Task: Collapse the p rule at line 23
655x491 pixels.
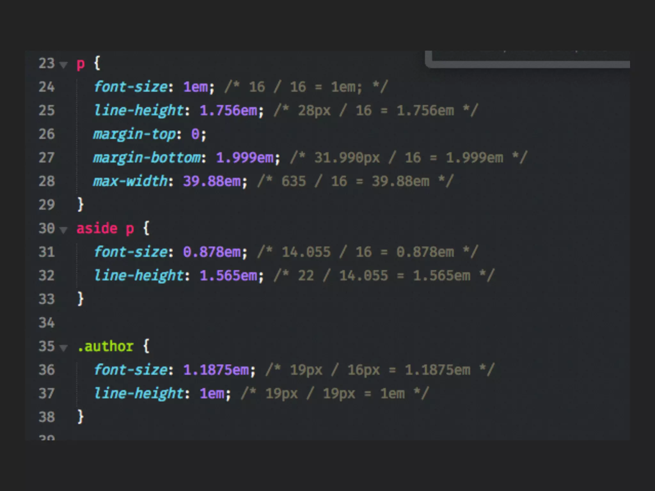Action: pyautogui.click(x=64, y=65)
